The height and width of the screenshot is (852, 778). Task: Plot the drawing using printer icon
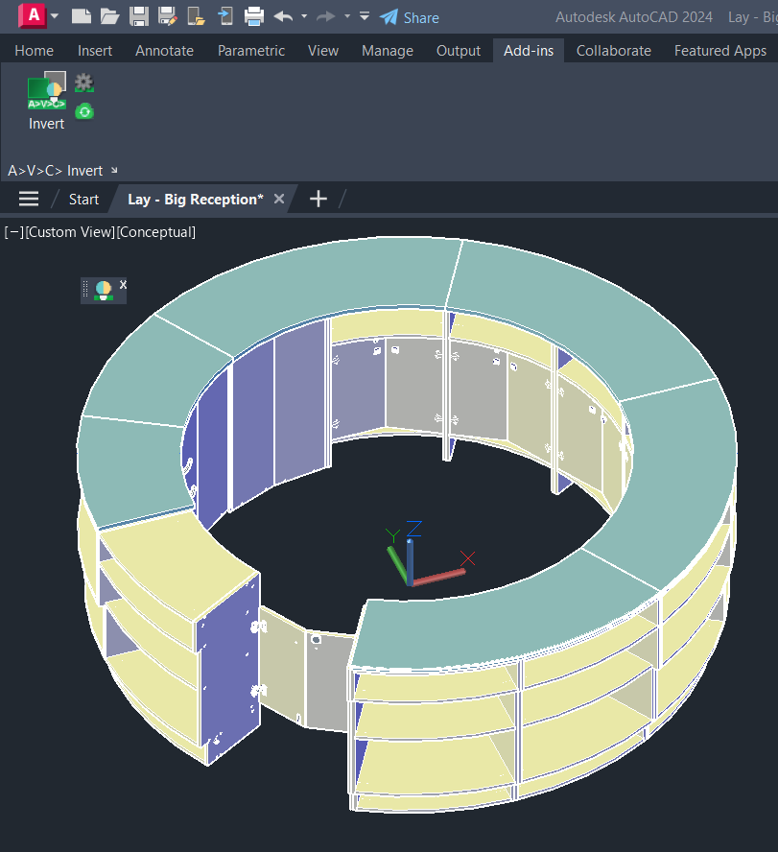tap(253, 16)
